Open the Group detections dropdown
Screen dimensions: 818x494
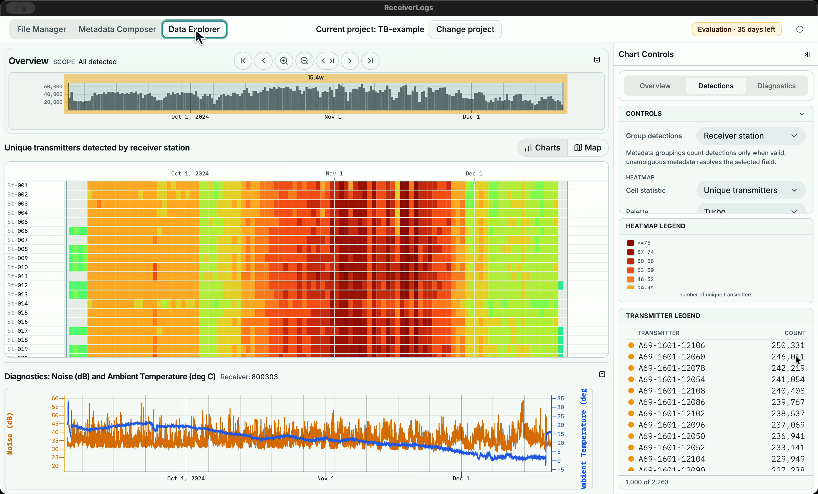click(751, 136)
